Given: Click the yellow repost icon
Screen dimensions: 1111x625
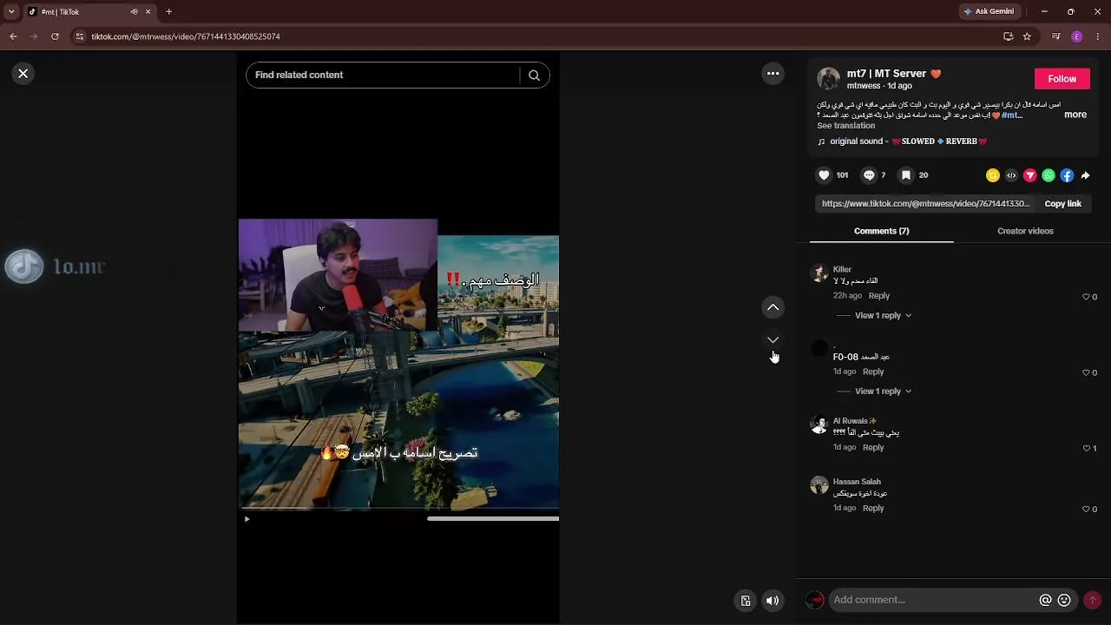Looking at the screenshot, I should click(993, 175).
